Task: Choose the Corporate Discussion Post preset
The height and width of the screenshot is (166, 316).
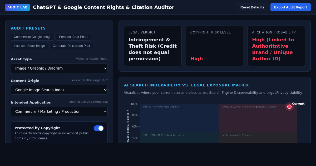Action: [x=71, y=46]
